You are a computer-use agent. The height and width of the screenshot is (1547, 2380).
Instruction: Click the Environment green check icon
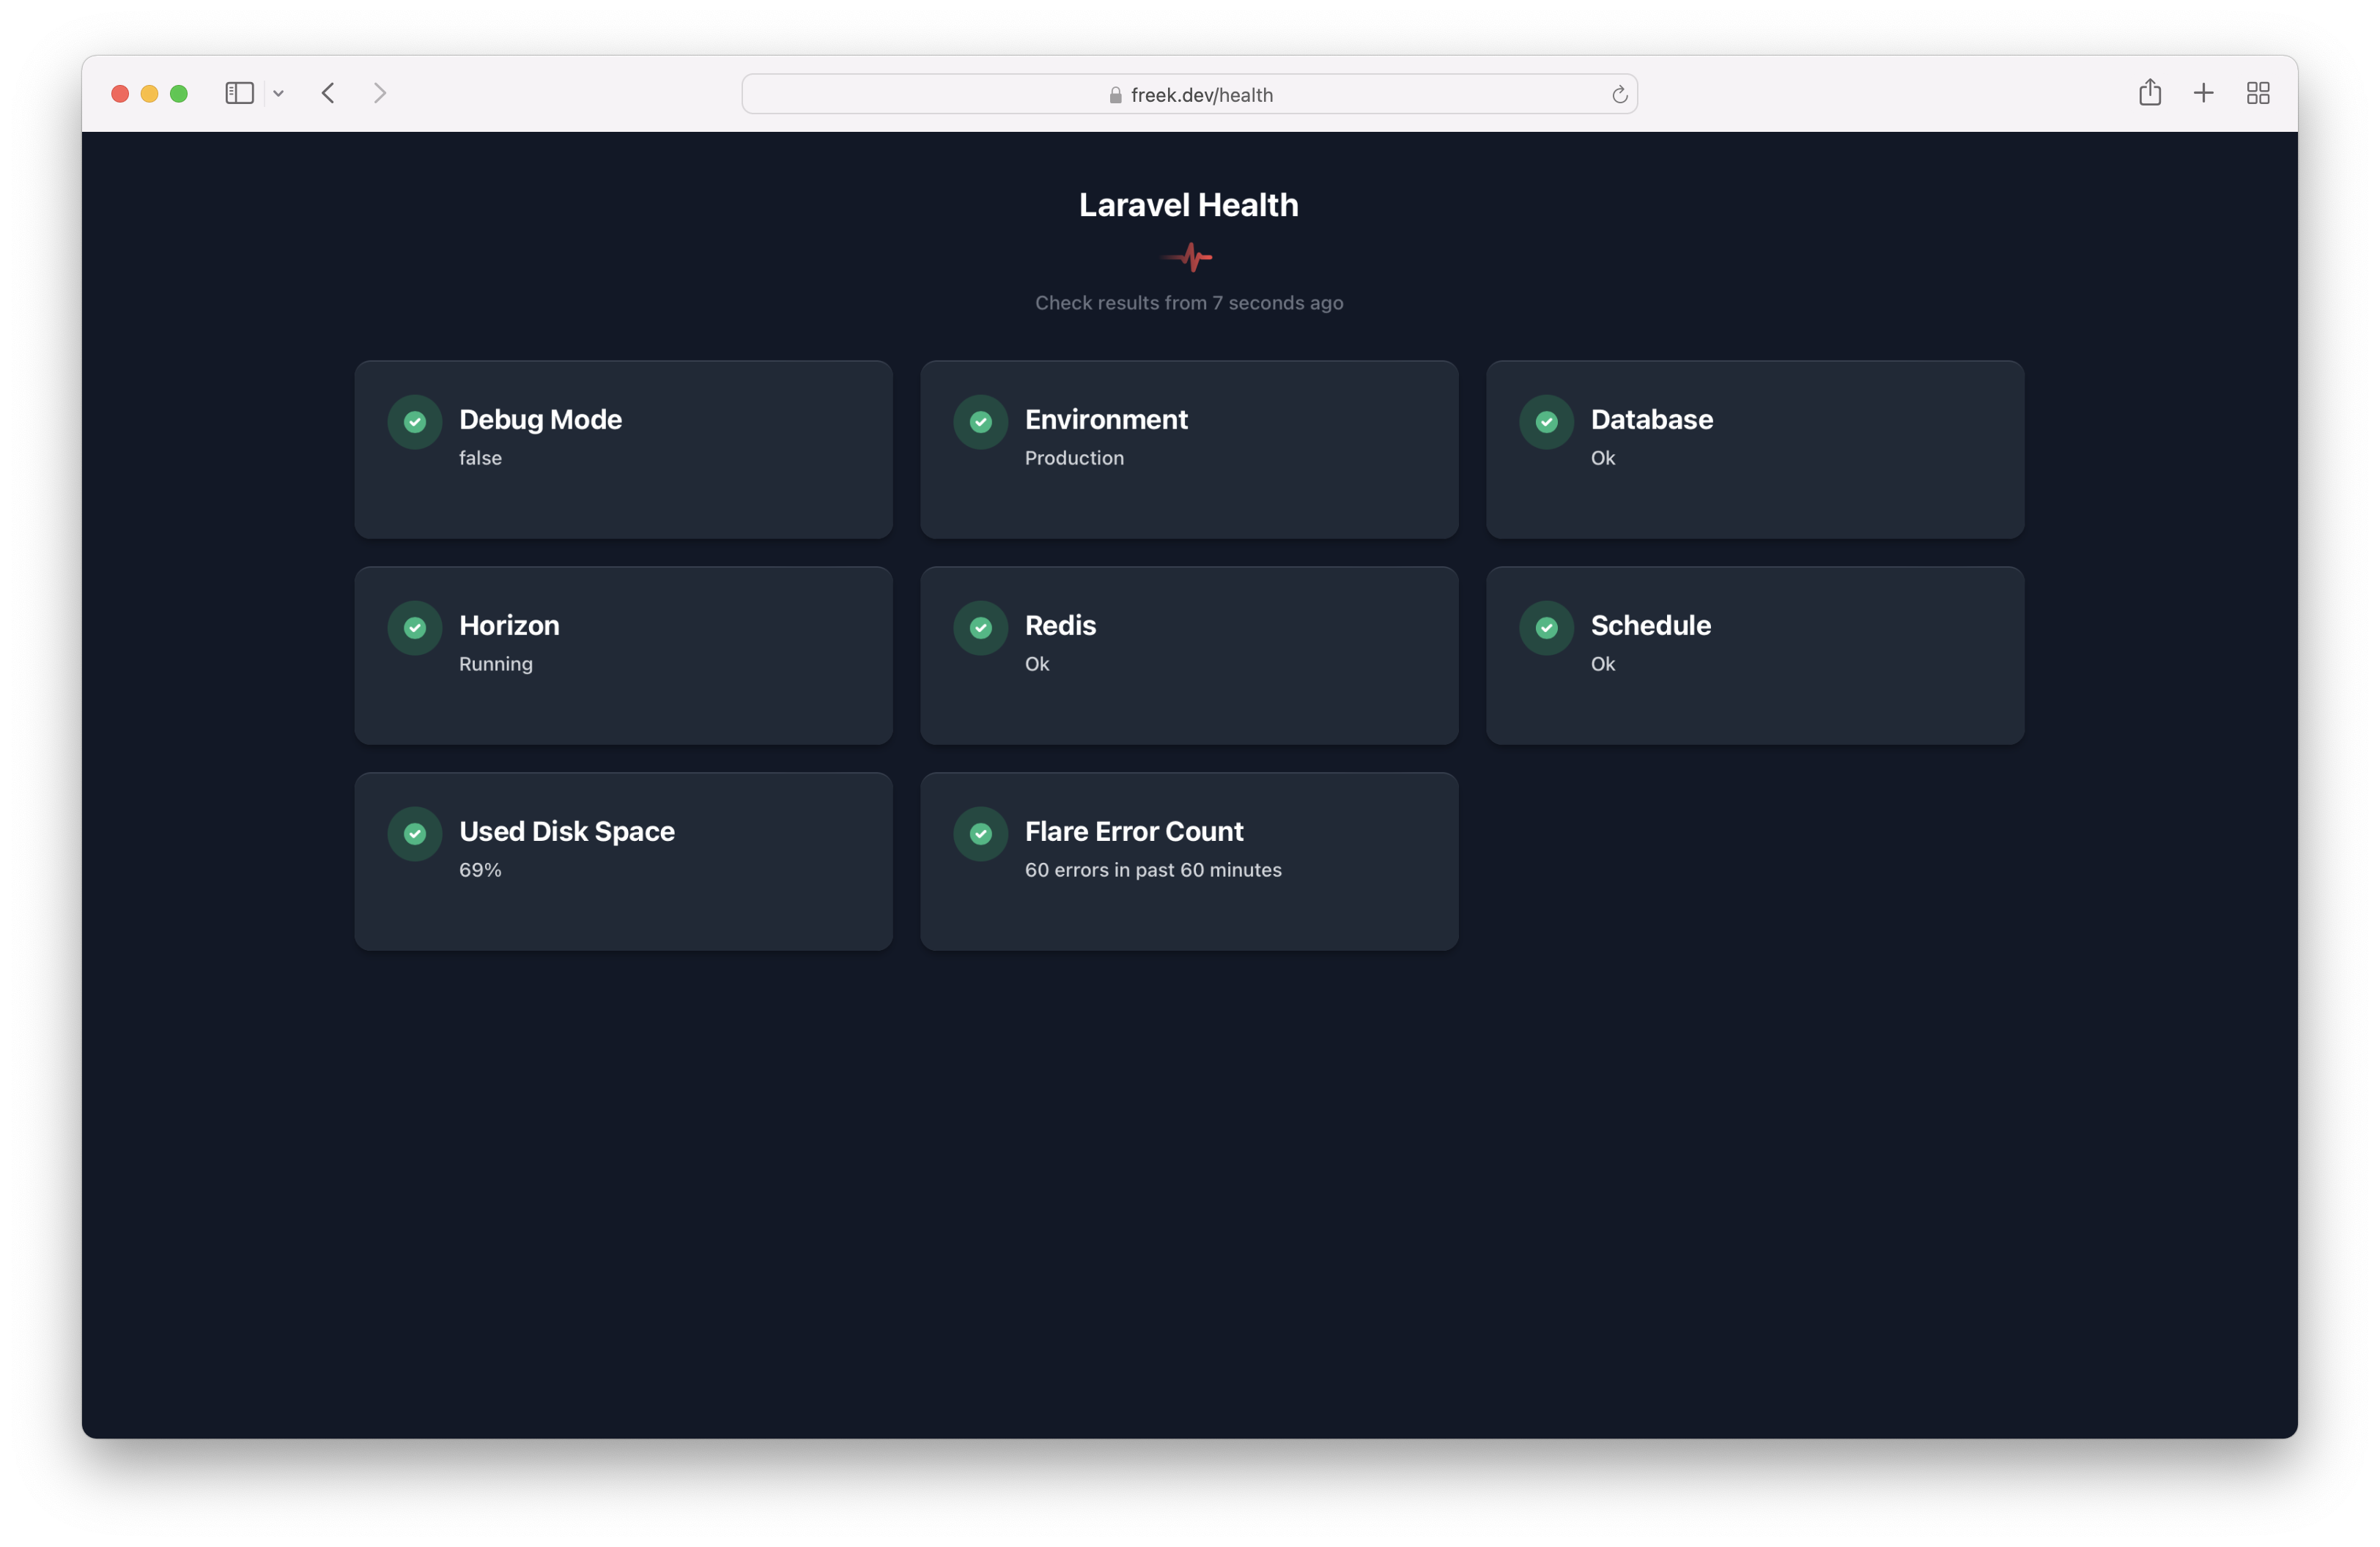pos(981,422)
